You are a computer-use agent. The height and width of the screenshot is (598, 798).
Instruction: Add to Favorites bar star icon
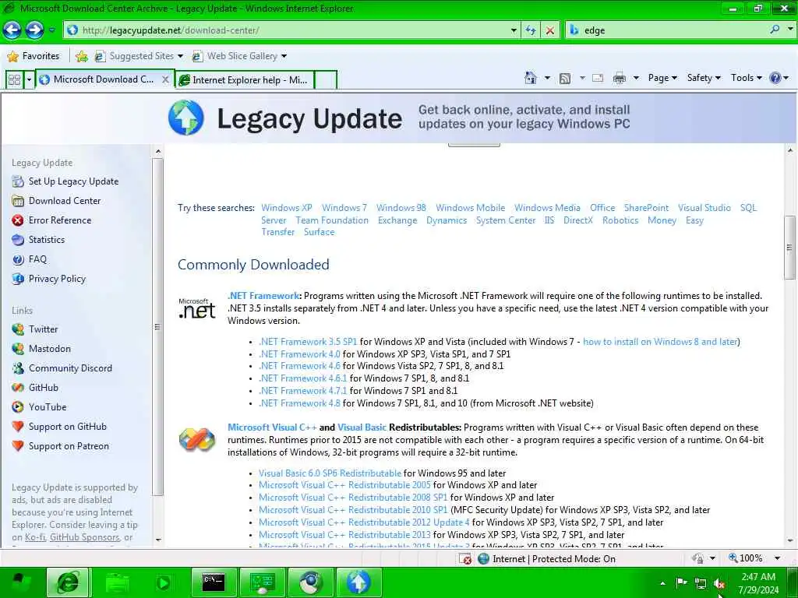click(81, 56)
